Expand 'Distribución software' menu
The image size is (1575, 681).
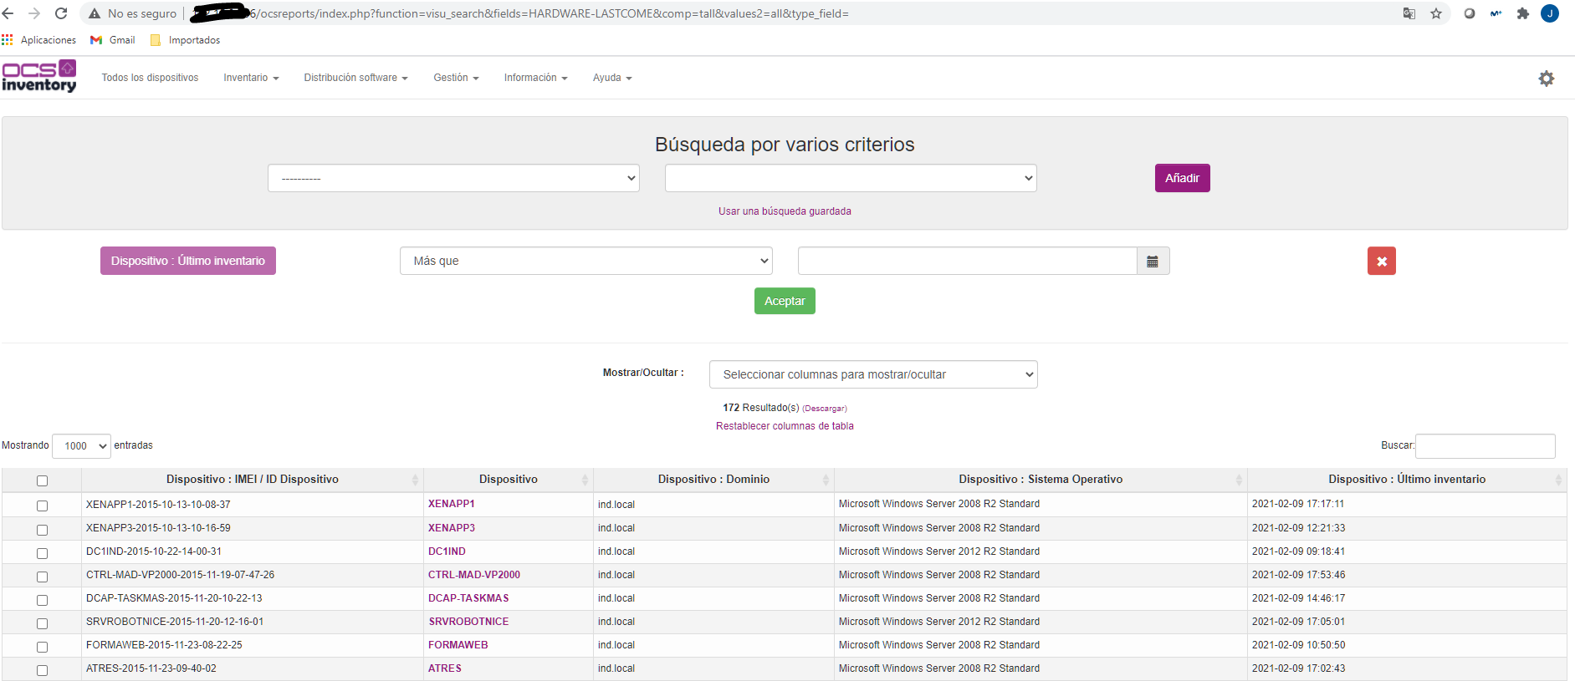pyautogui.click(x=355, y=78)
